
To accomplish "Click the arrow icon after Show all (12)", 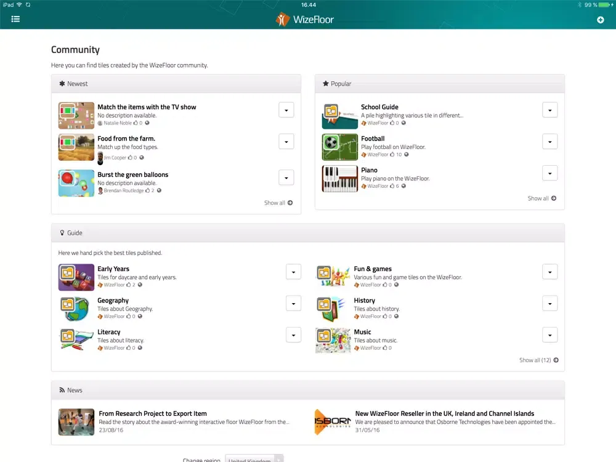I will pyautogui.click(x=556, y=360).
